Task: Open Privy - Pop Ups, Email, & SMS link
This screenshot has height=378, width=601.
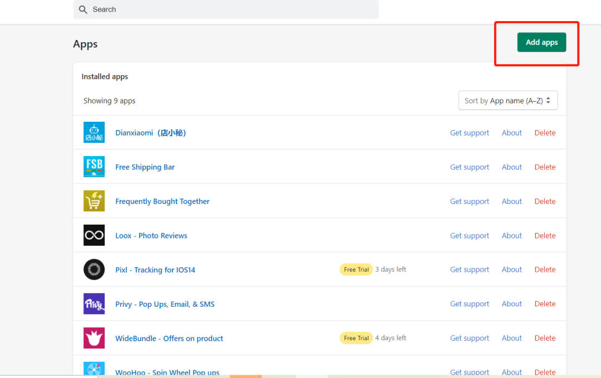Action: point(165,304)
